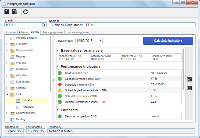Click the arrow button next to ID field

tap(44, 25)
